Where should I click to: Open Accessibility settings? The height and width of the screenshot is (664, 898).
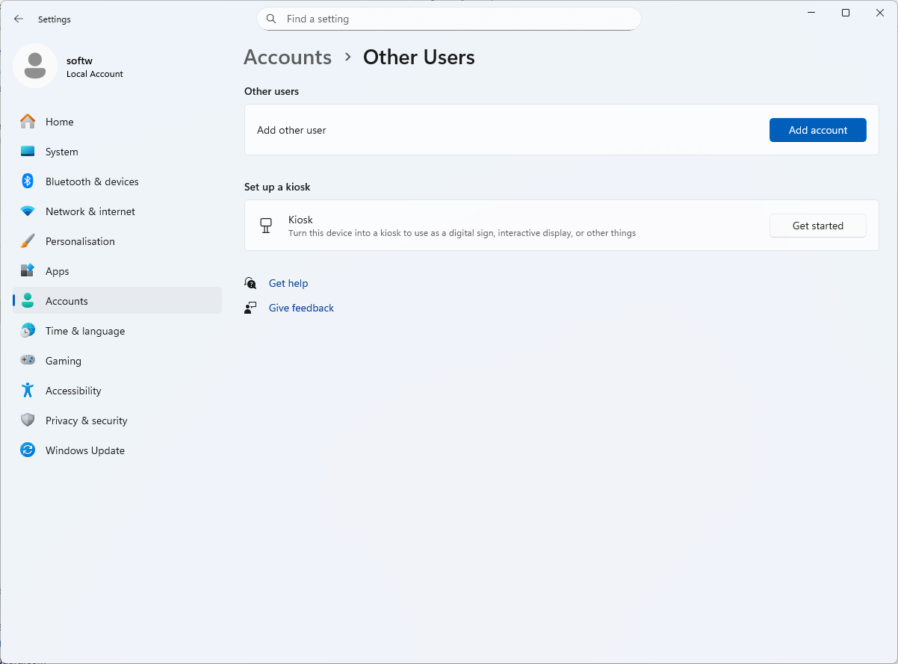coord(117,391)
